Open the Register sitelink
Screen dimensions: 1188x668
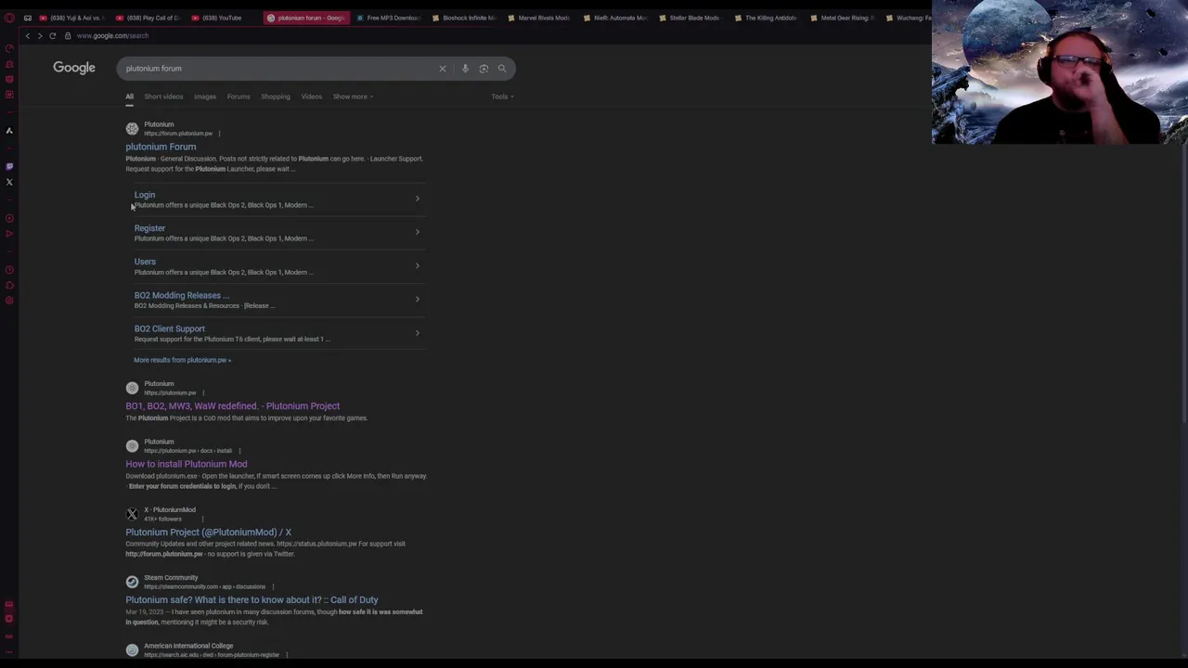pyautogui.click(x=149, y=228)
